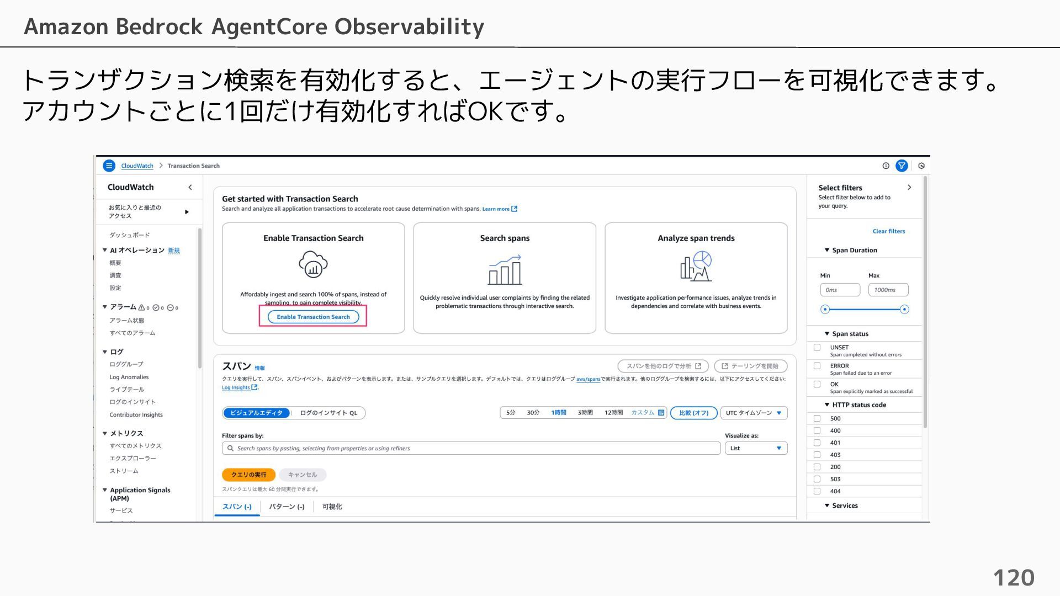Toggle the blue filter funnel icon
Viewport: 1060px width, 596px height.
click(902, 166)
